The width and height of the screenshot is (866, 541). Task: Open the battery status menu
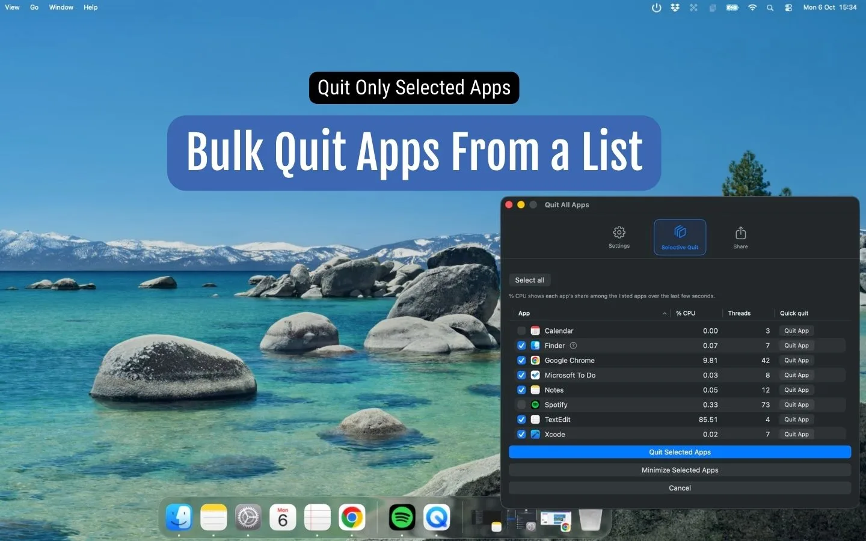pyautogui.click(x=732, y=7)
